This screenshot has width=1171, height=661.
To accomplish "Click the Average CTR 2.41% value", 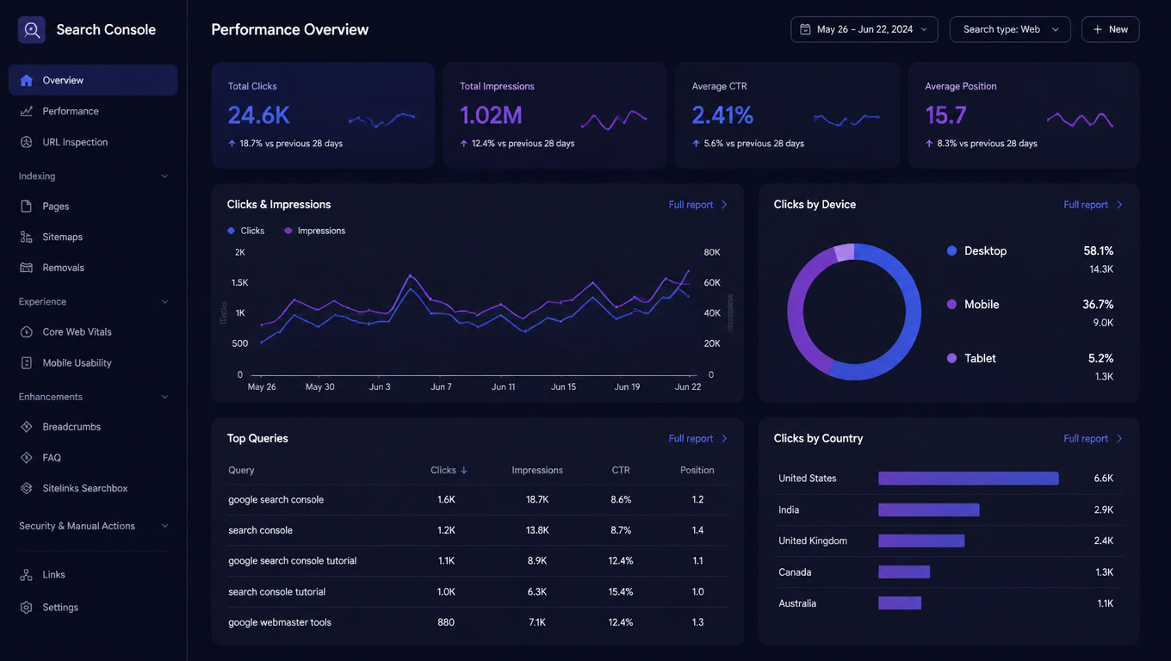I will (722, 115).
